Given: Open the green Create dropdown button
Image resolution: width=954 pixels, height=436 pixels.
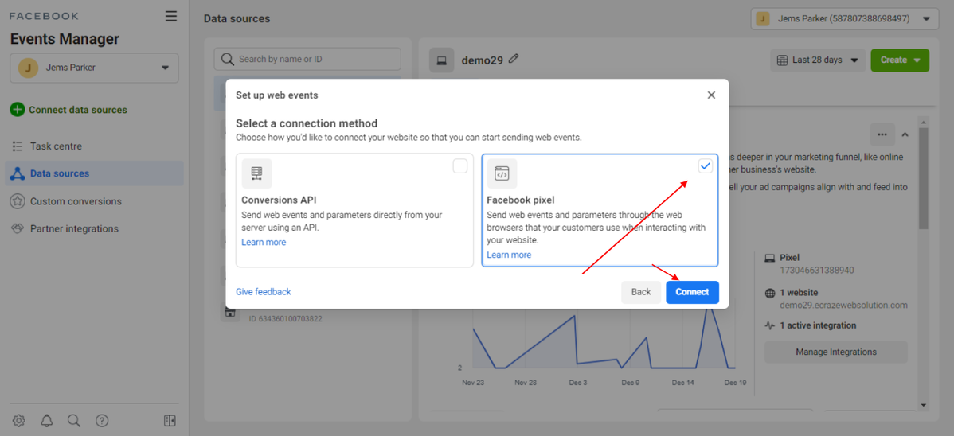Looking at the screenshot, I should click(900, 60).
